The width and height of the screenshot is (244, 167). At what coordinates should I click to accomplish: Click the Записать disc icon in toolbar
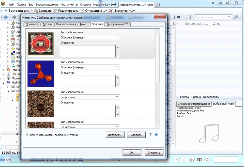[36, 11]
